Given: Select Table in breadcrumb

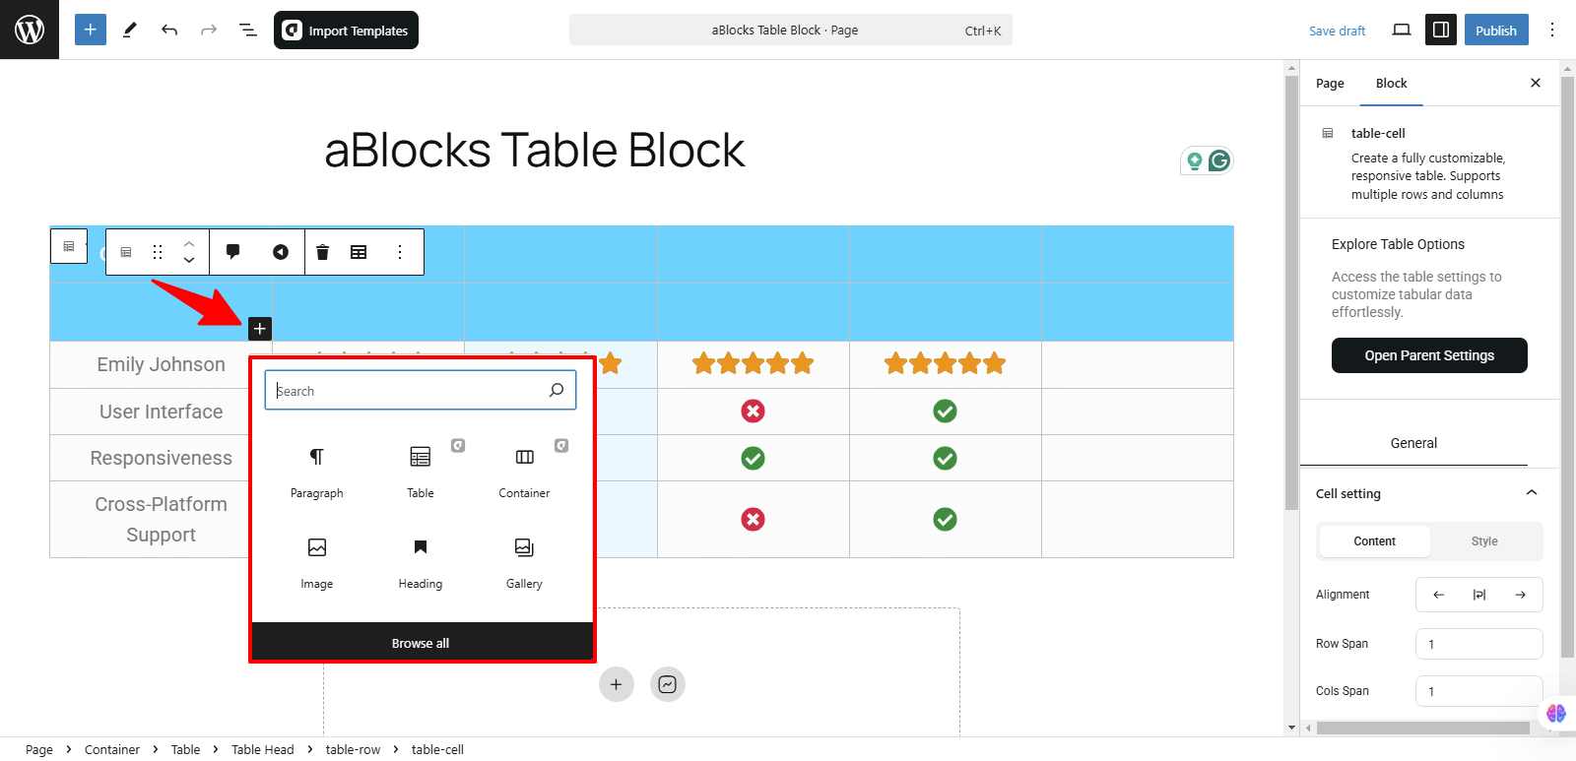Looking at the screenshot, I should click(x=185, y=749).
